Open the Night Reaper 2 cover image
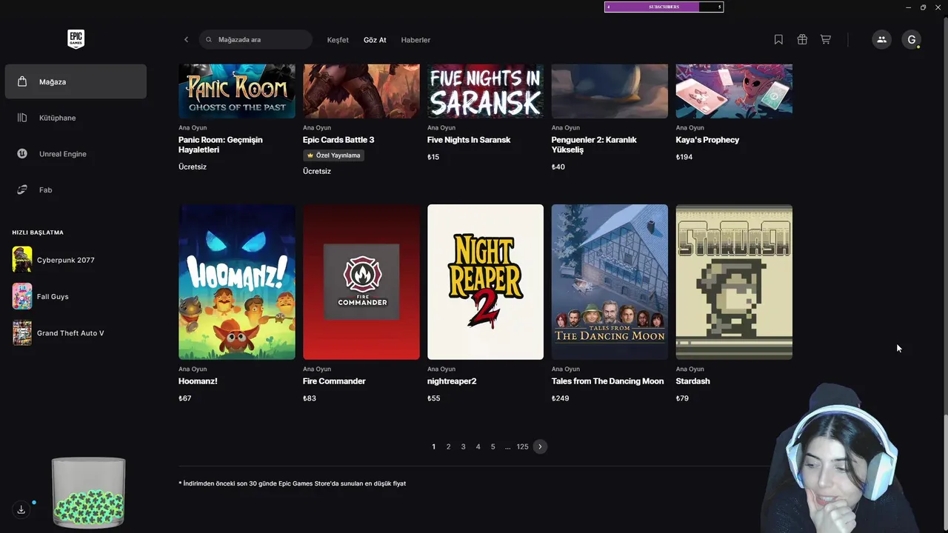This screenshot has width=948, height=533. coord(485,282)
